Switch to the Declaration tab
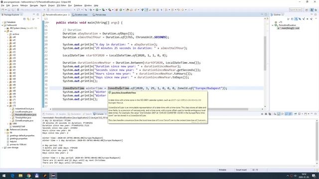 [x=74, y=114]
